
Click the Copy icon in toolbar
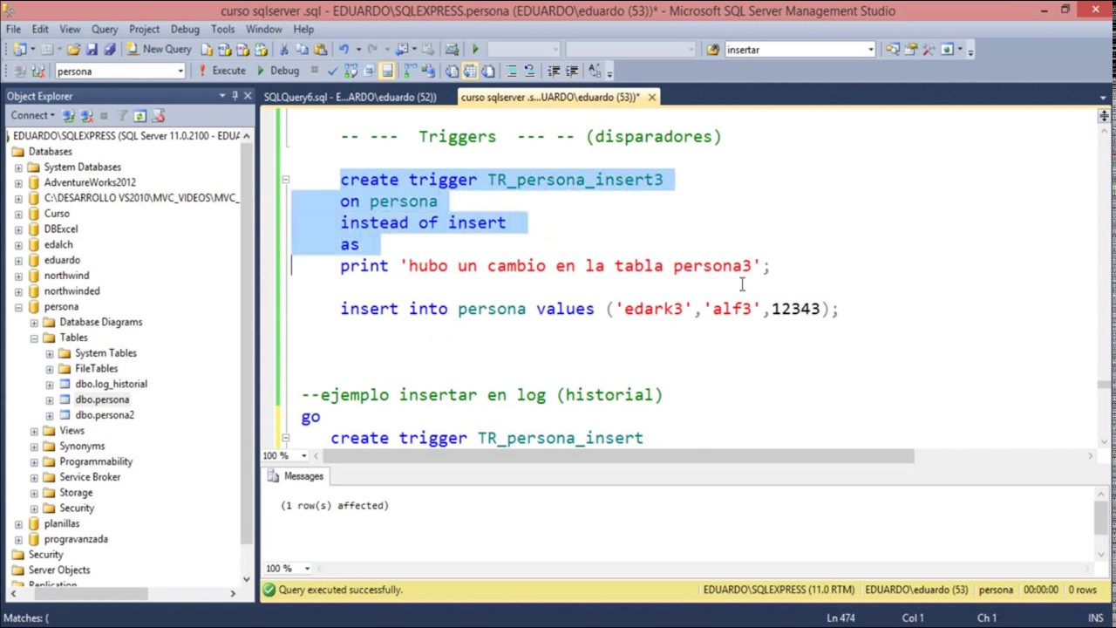point(302,50)
